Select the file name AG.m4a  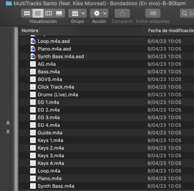(x=47, y=64)
